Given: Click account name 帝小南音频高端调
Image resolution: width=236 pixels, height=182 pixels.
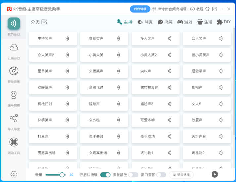Looking at the screenshot, I should click(172, 9).
